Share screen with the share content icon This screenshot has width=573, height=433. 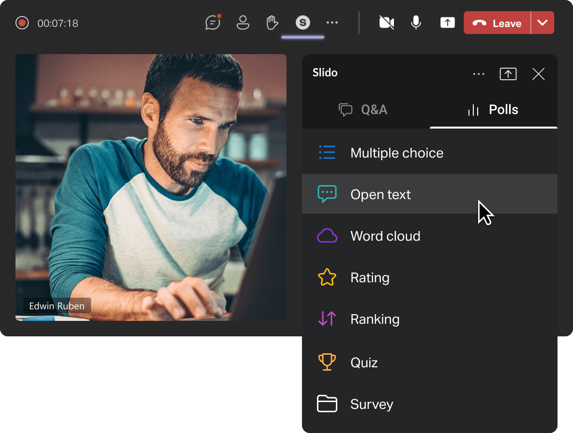tap(447, 23)
